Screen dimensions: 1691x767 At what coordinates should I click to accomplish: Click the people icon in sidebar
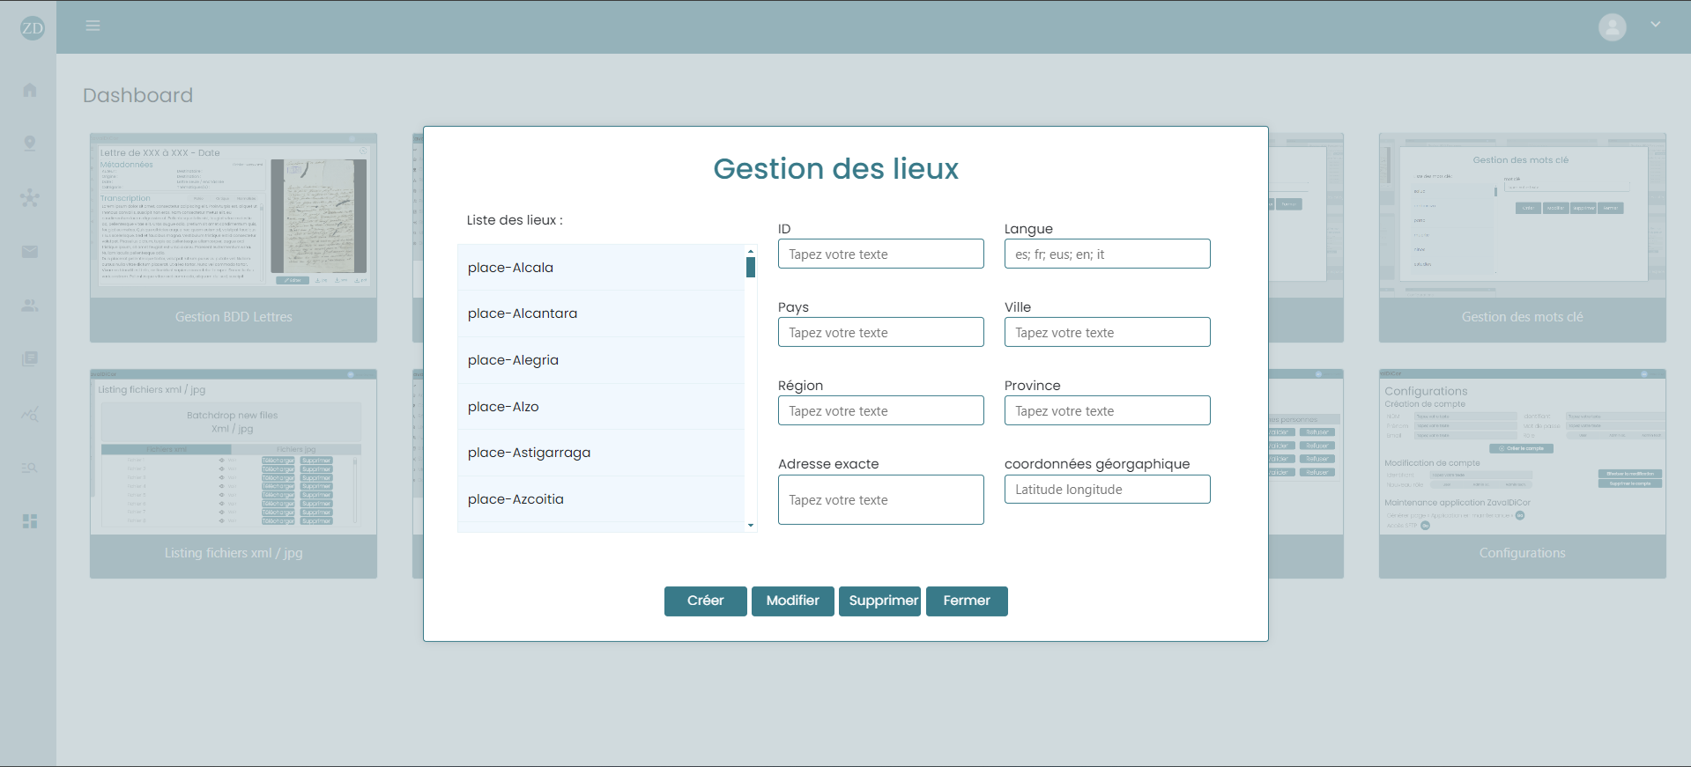click(30, 306)
